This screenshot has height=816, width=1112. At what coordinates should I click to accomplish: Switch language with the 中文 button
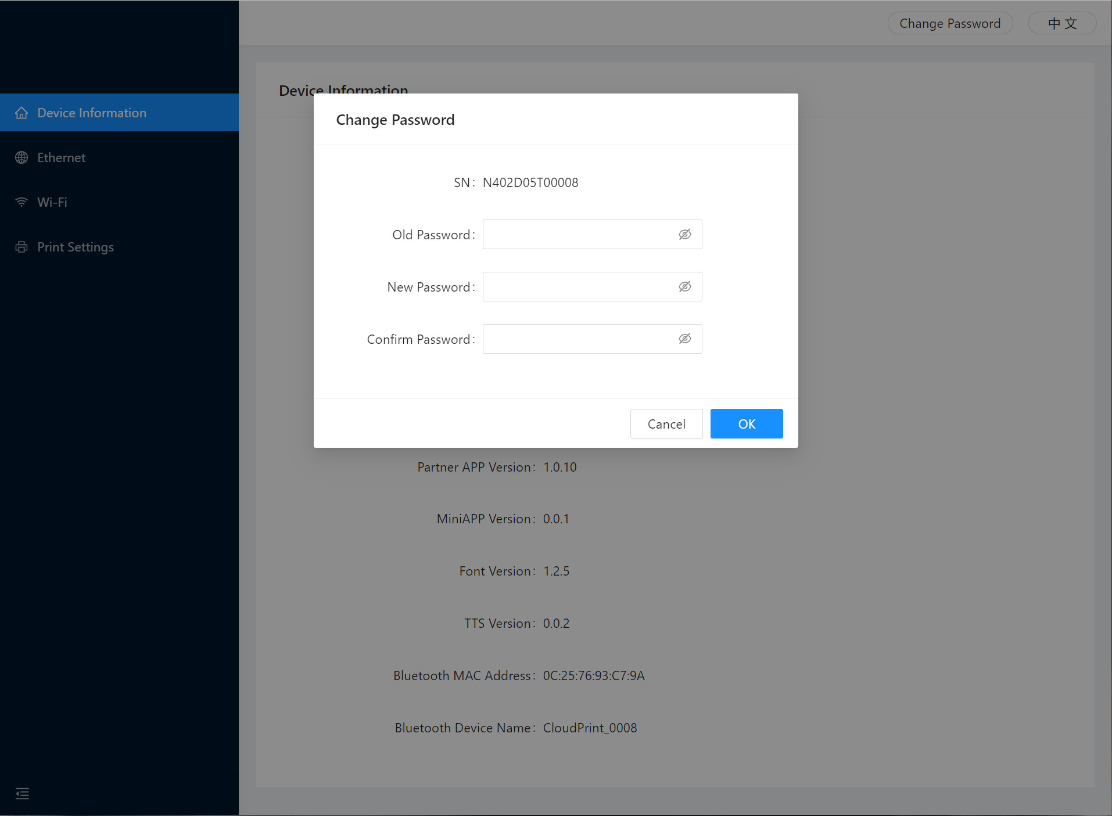(x=1061, y=23)
